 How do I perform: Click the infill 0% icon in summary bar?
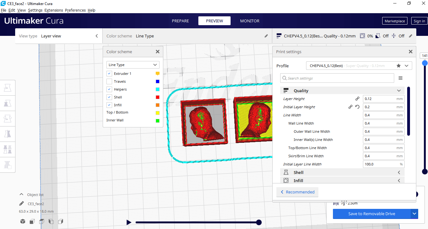click(362, 36)
